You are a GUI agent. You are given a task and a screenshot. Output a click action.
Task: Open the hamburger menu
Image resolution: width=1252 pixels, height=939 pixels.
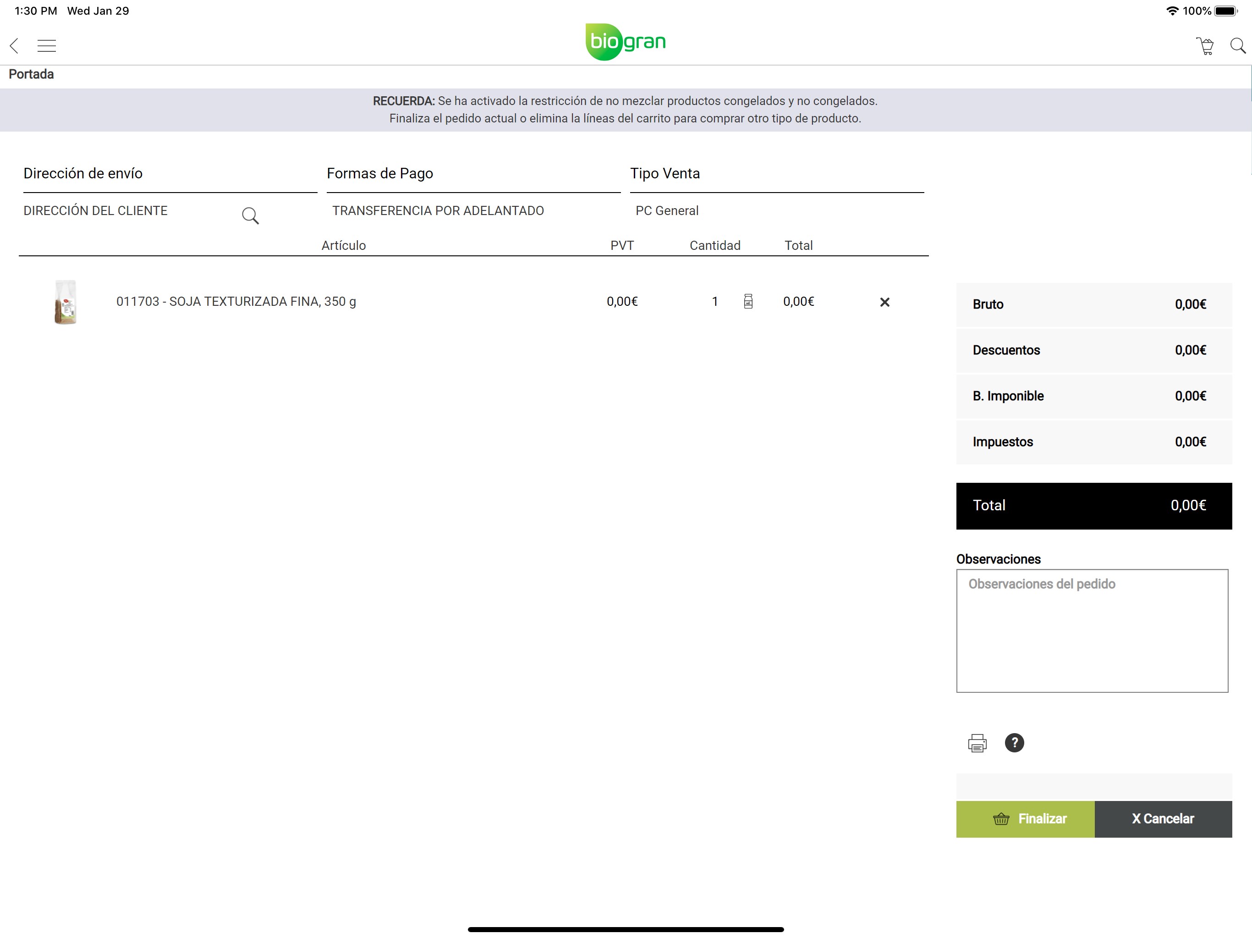coord(46,46)
